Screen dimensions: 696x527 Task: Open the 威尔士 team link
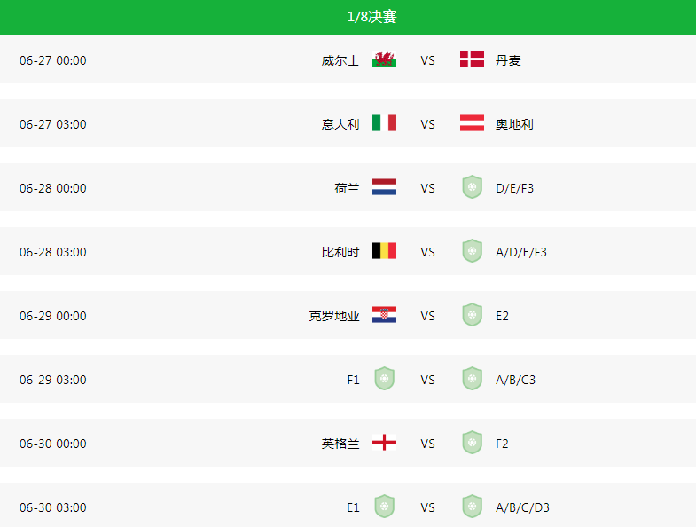[x=340, y=61]
